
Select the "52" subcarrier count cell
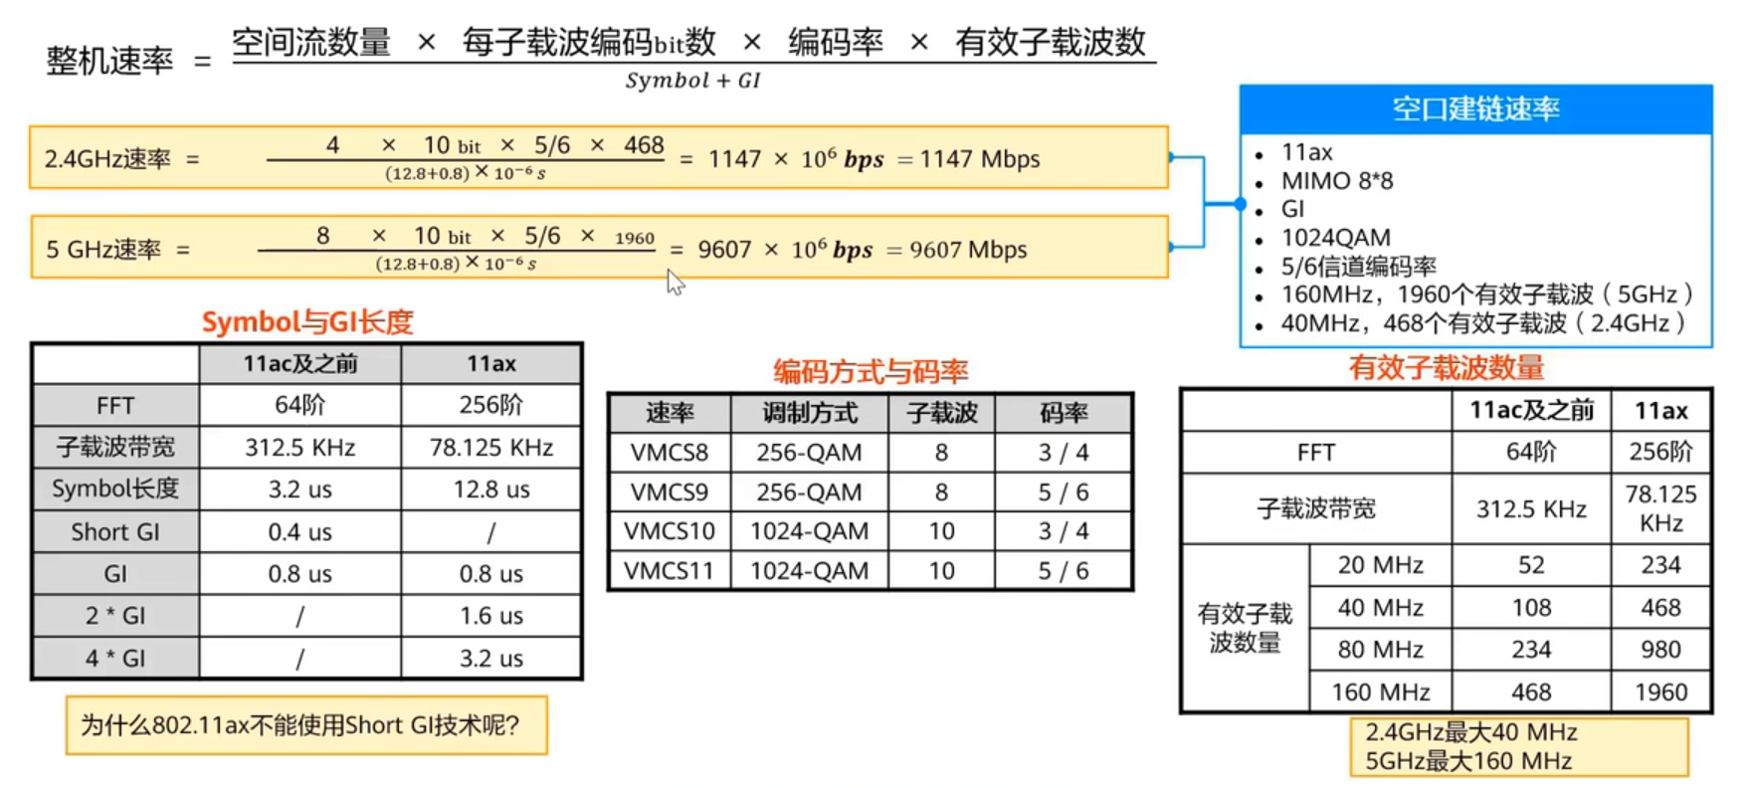[x=1532, y=565]
